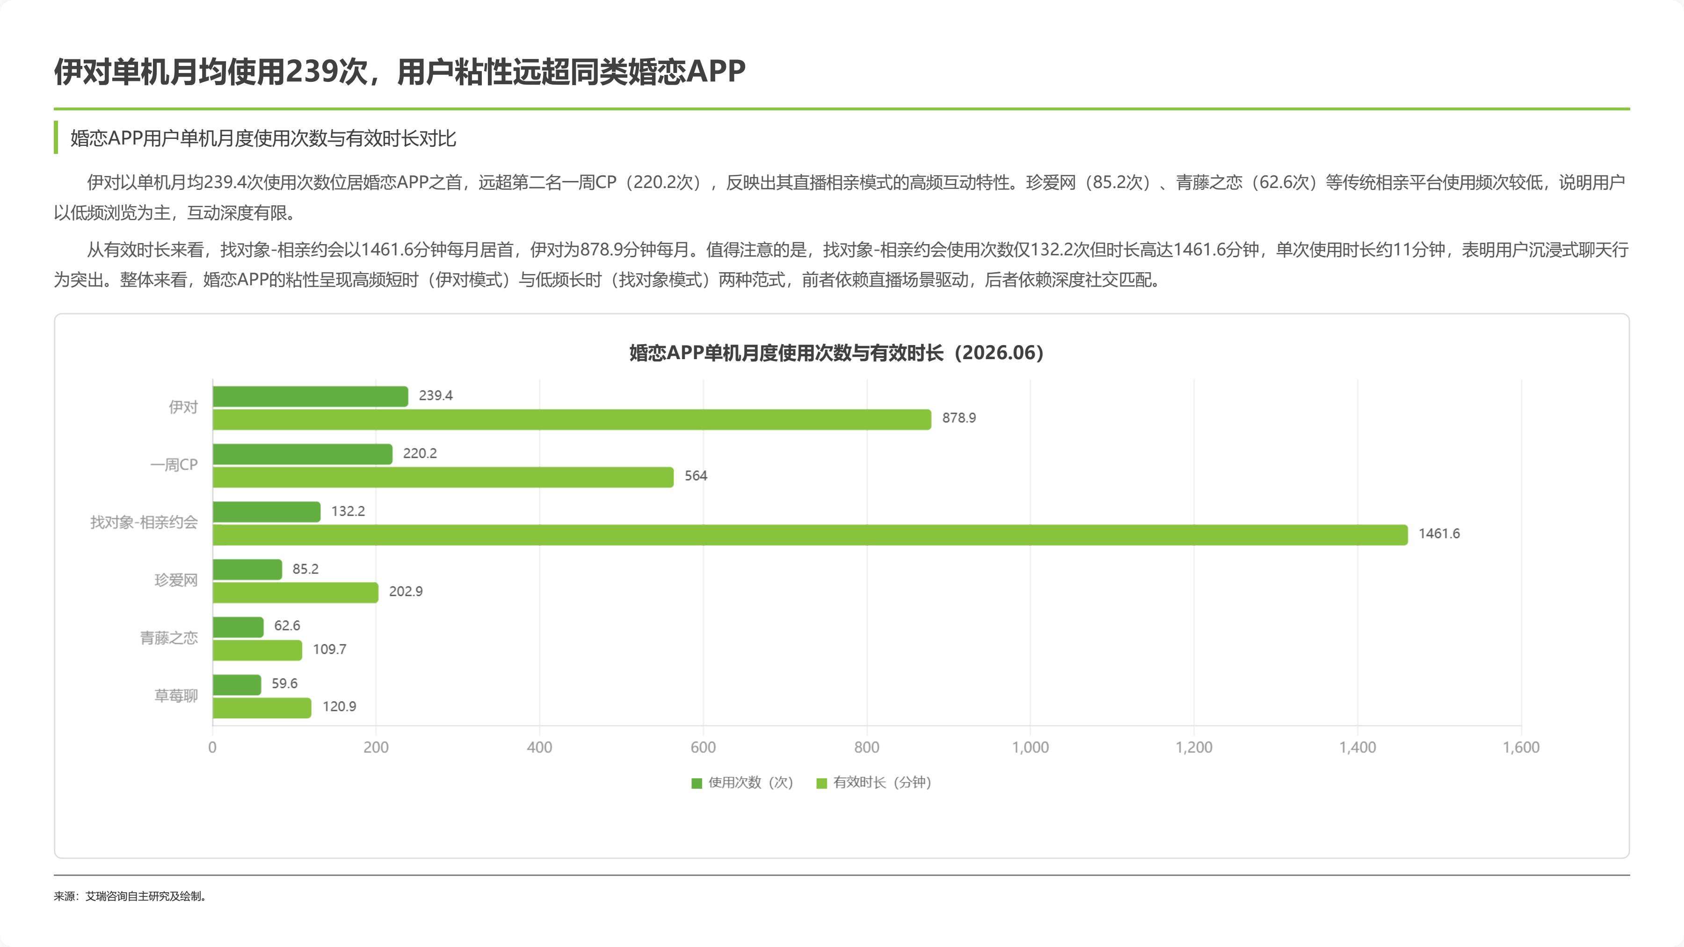The image size is (1684, 947).
Task: Select the 珍爱网 axis label
Action: [x=176, y=580]
